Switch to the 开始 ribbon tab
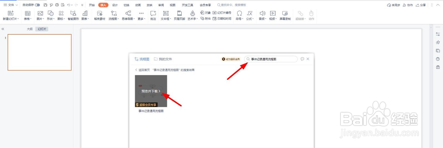The height and width of the screenshot is (148, 443). point(92,5)
